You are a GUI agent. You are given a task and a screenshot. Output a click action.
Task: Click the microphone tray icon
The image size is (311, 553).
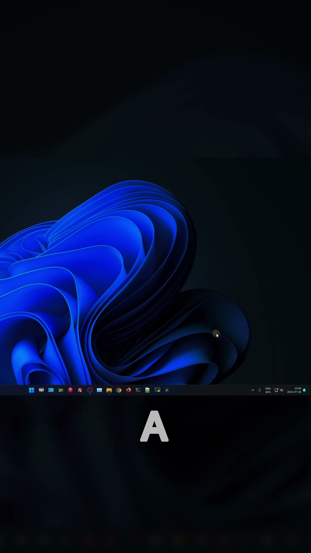point(260,390)
